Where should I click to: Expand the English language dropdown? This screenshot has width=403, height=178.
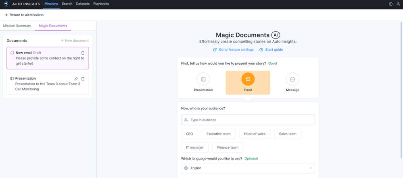[x=248, y=168]
